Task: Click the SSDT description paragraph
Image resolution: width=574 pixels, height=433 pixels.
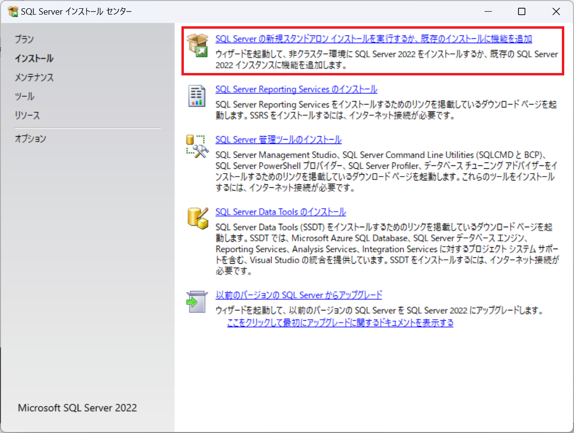Action: pos(387,249)
